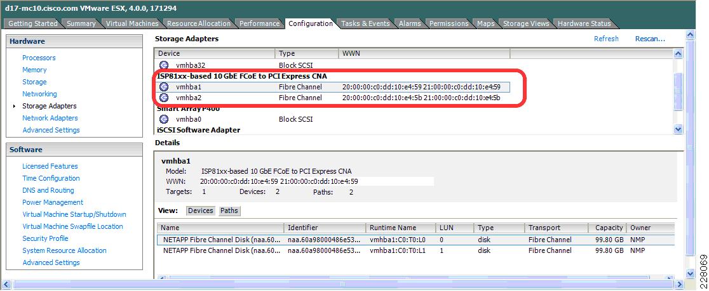Show Paths view
Image resolution: width=709 pixels, height=291 pixels.
[x=229, y=210]
